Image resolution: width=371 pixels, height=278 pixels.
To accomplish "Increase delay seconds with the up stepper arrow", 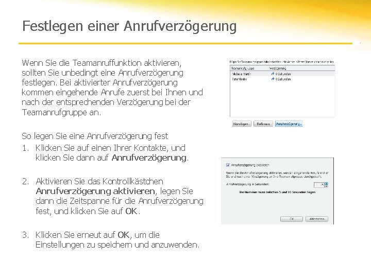I will coord(327,183).
